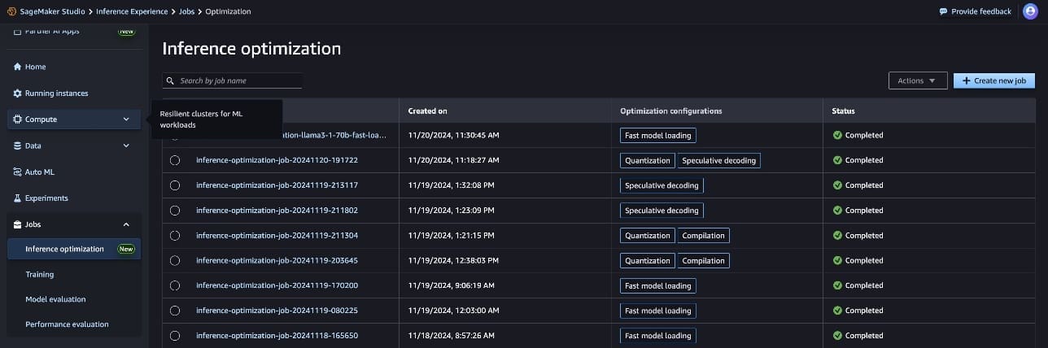Click the Home icon in sidebar
Viewport: 1048px width, 348px height.
point(17,67)
